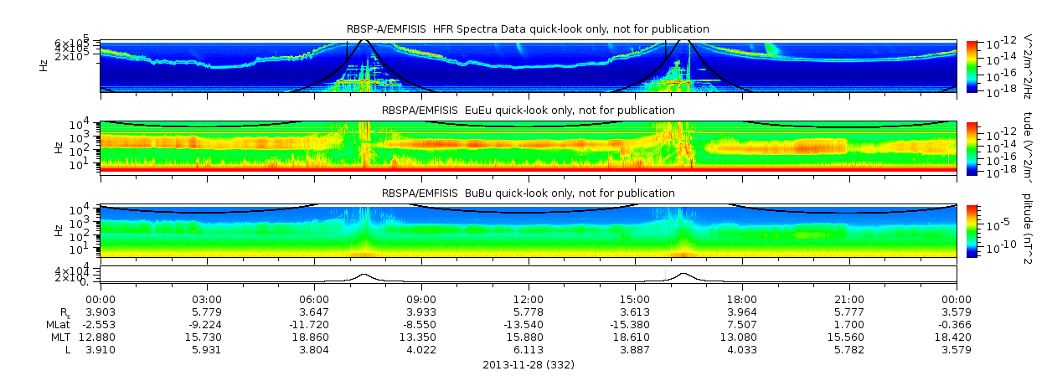Image resolution: width=1047 pixels, height=376 pixels.
Task: Select the 03:00 time tick label
Action: 208,299
